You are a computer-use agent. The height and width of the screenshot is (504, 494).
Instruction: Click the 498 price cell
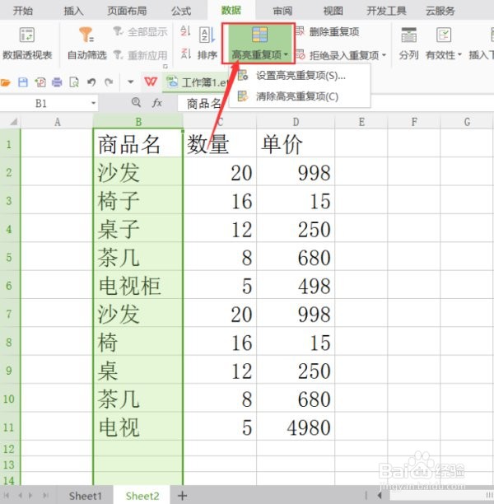296,285
